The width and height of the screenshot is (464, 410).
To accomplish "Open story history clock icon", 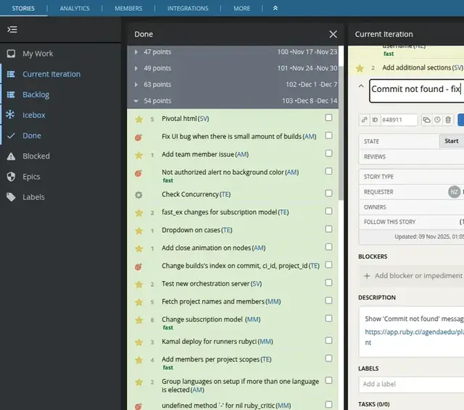I will [x=437, y=120].
